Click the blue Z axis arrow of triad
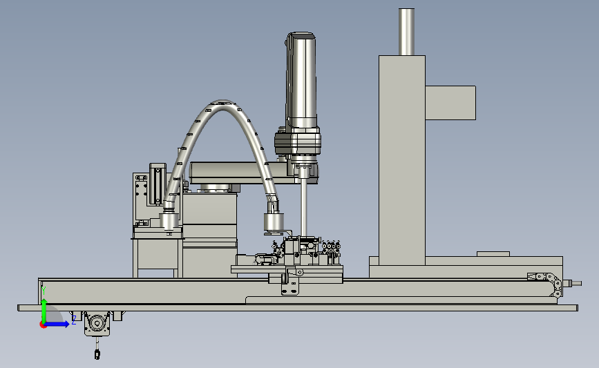The height and width of the screenshot is (368, 599). [57, 324]
